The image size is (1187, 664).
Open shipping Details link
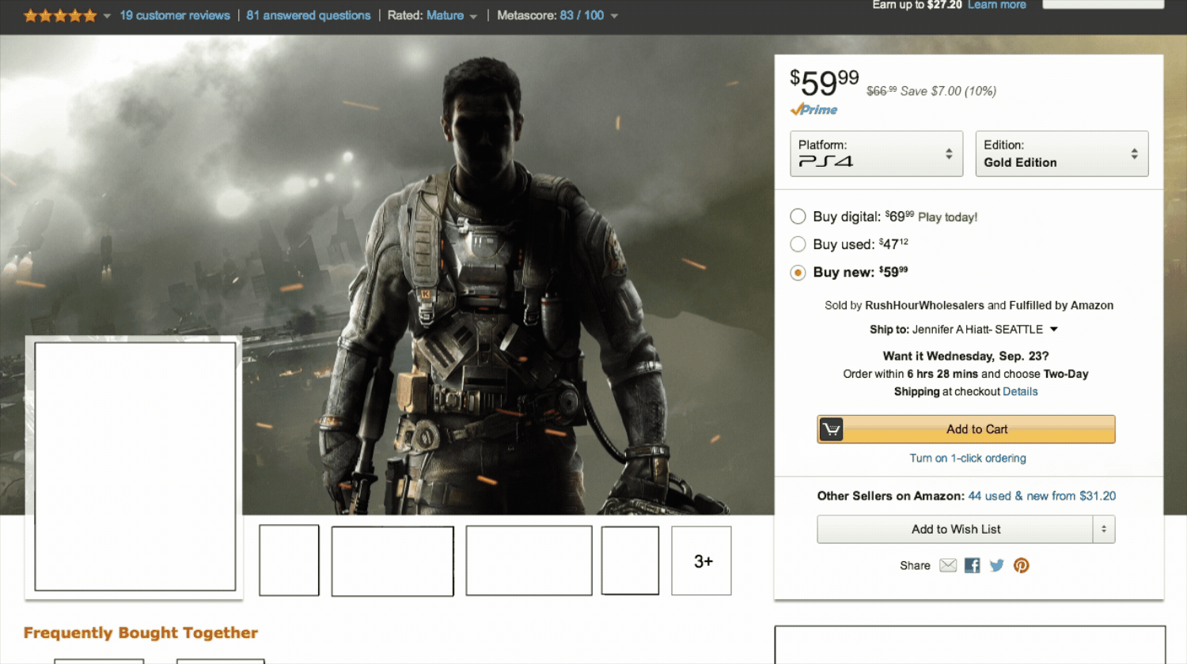pyautogui.click(x=1020, y=391)
